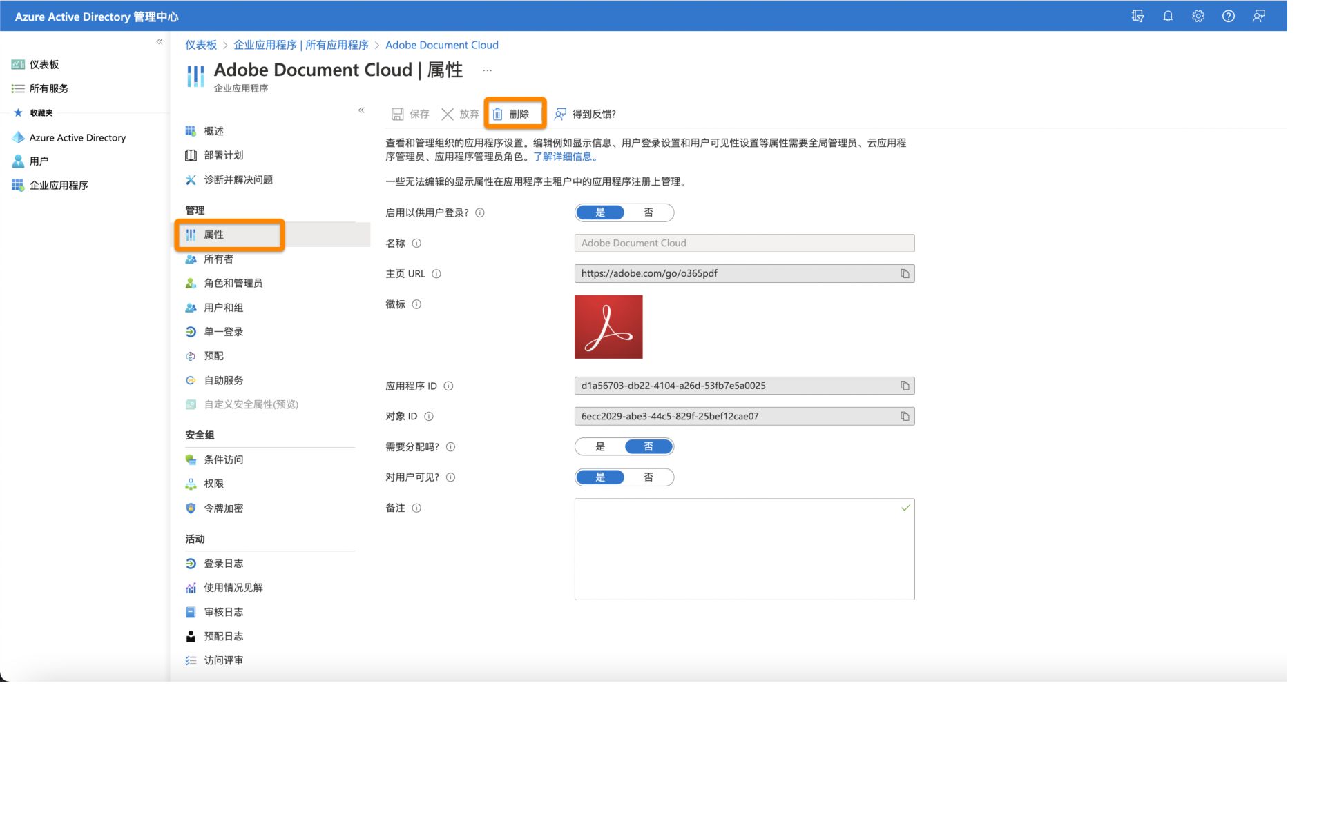
Task: Open the directory and subscription filter icon
Action: tap(1137, 16)
